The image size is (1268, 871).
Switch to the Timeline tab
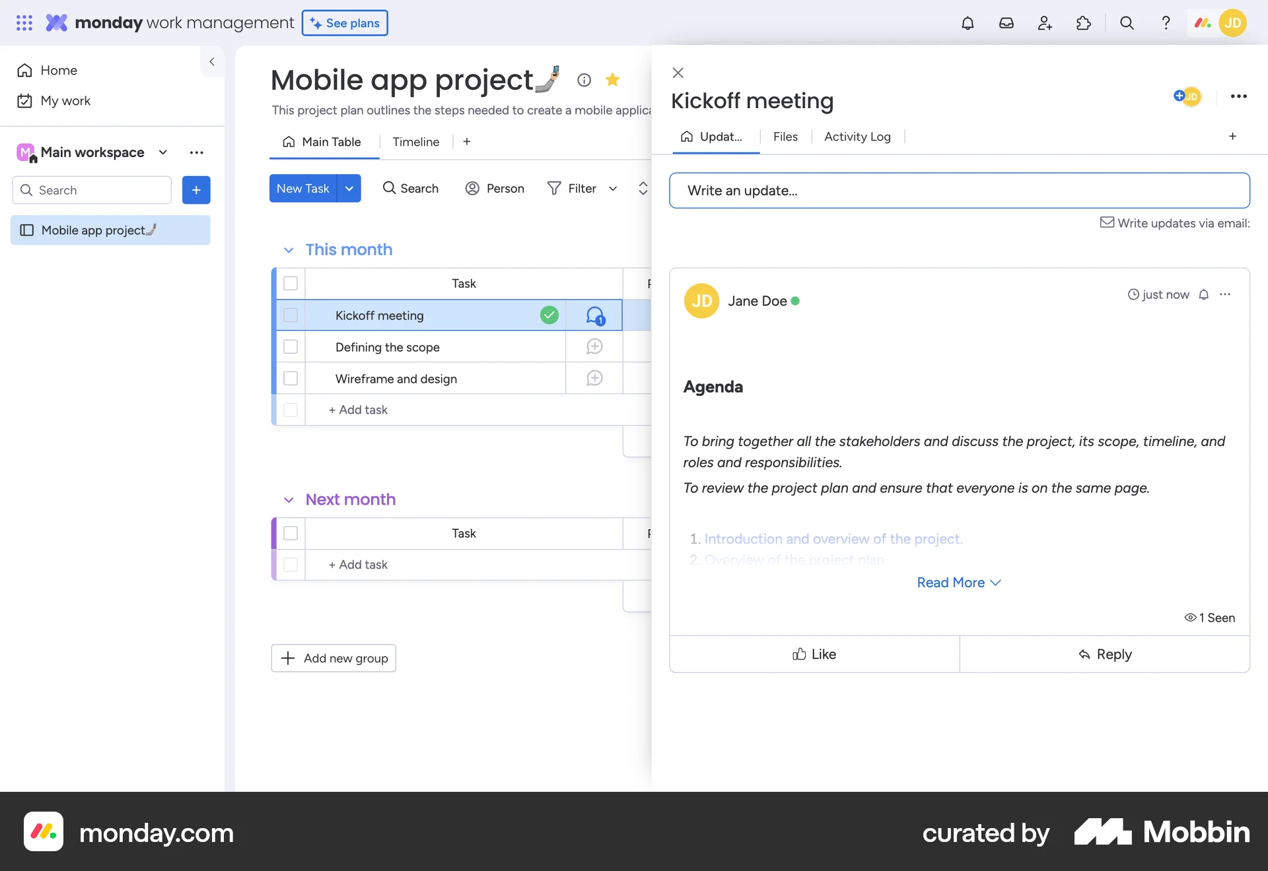coord(415,142)
